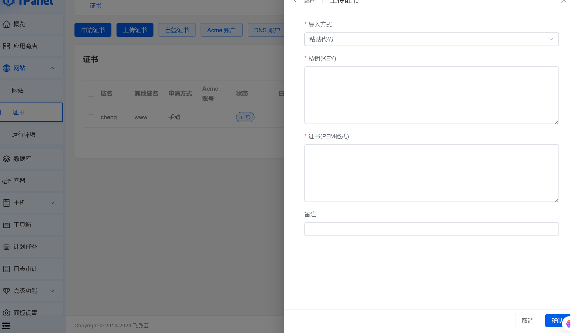Click the collapse-sidebar icon at bottom left

tap(6, 326)
